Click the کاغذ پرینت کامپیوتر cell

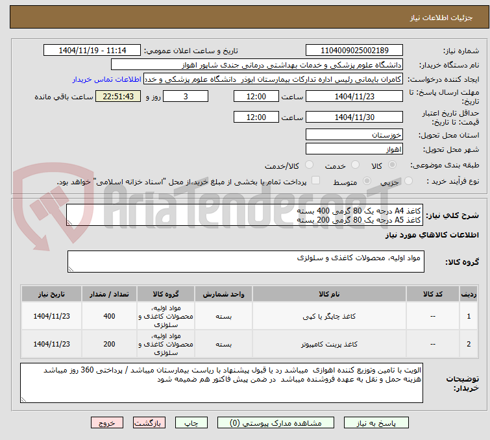tap(330, 344)
